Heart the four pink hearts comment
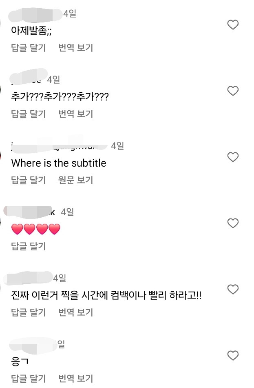Image resolution: width=254 pixels, height=388 pixels. (x=233, y=223)
